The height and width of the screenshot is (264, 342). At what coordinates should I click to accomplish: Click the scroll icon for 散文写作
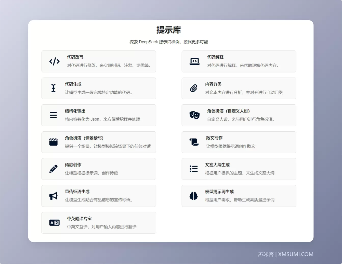tap(194, 142)
